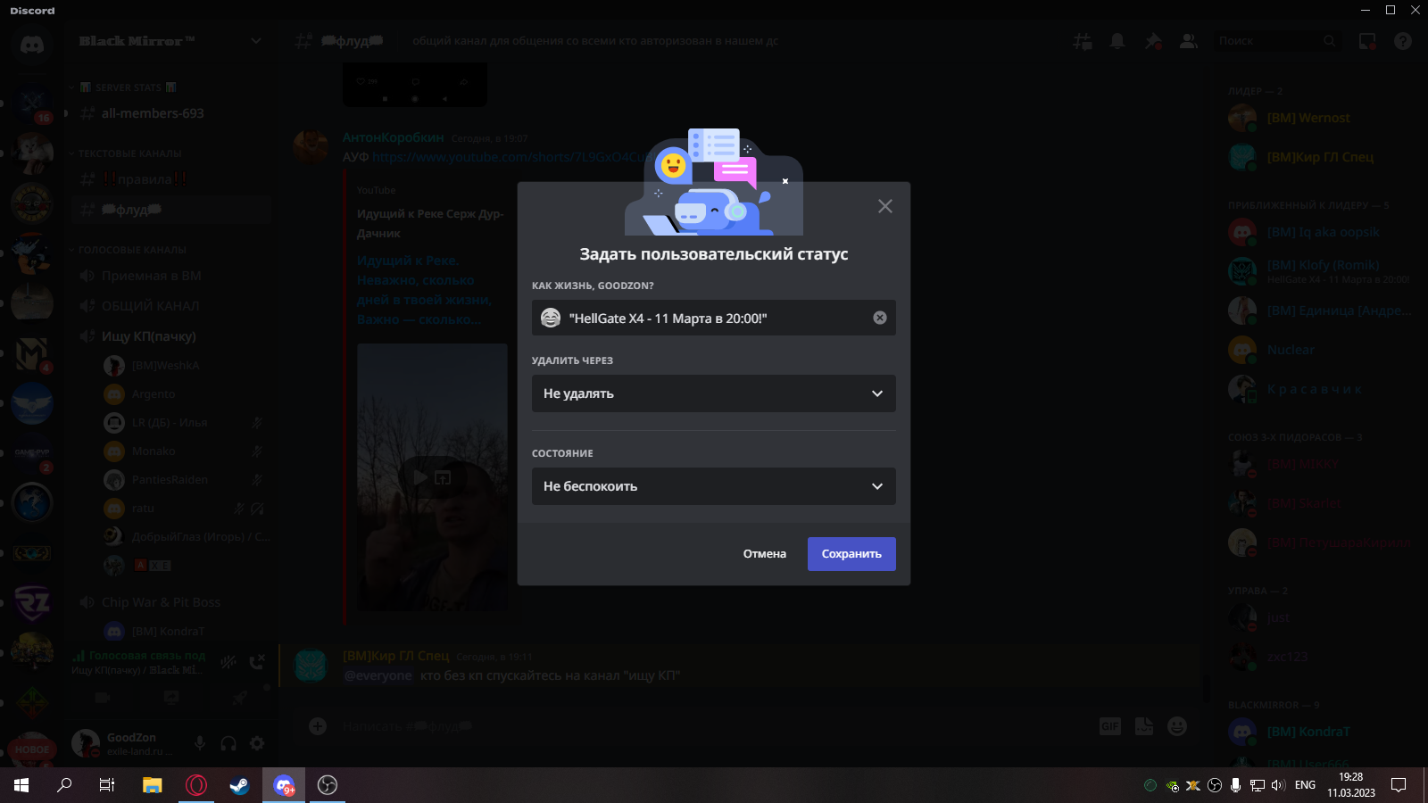The image size is (1428, 803).
Task: Click the Поиск search field
Action: pos(1276,41)
